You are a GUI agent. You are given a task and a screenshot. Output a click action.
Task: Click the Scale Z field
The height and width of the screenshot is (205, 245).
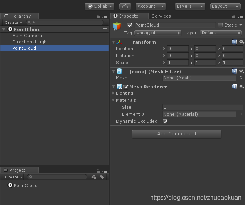pos(232,63)
